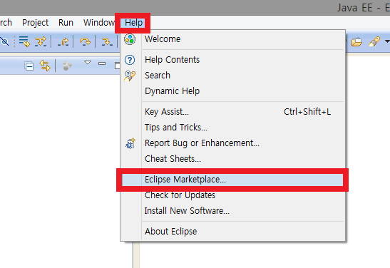The width and height of the screenshot is (390, 268).
Task: Click the Collapse All icon in the view toolbar
Action: [29, 66]
